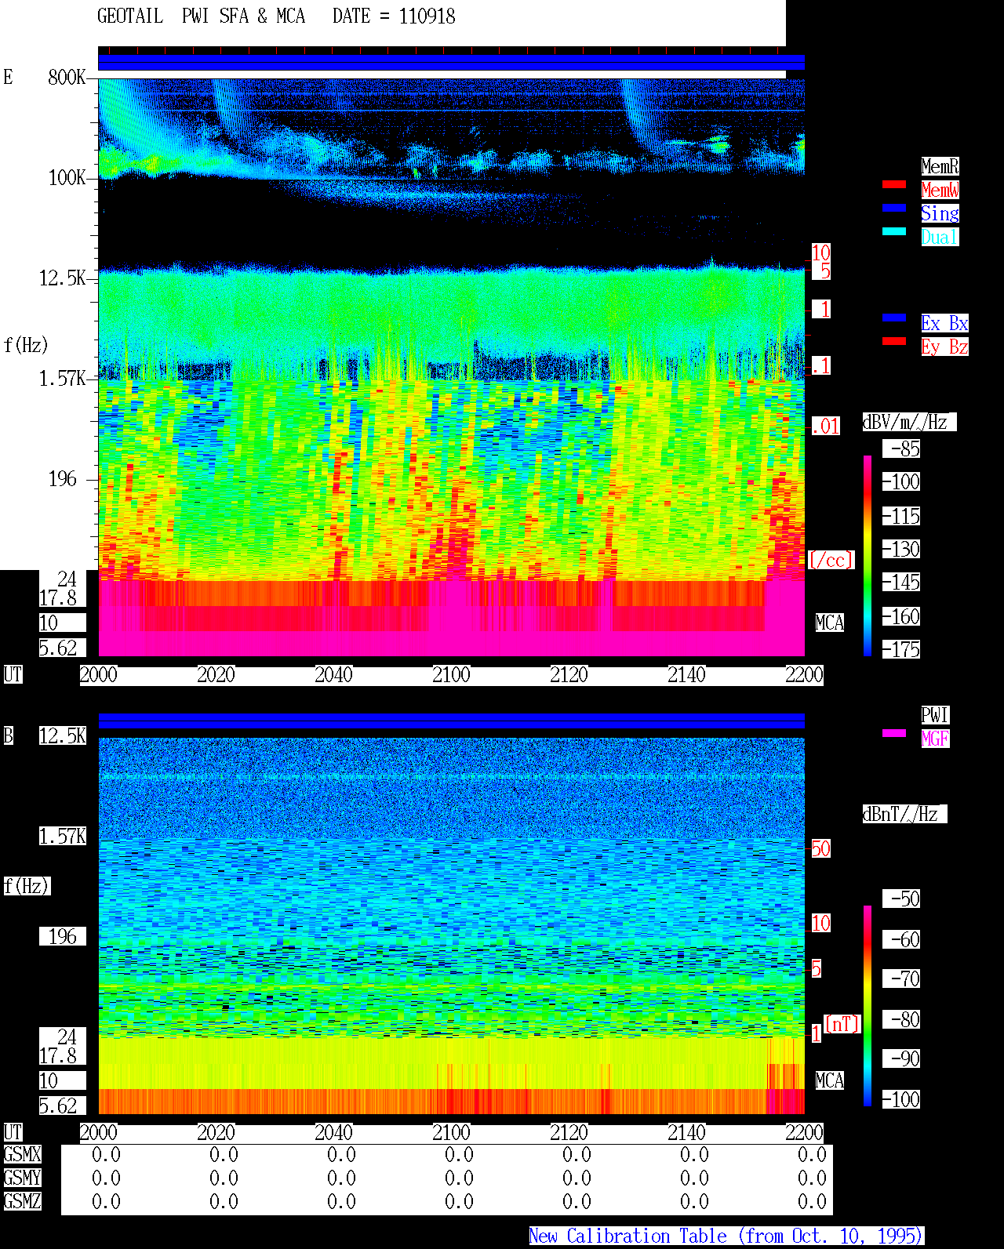The image size is (1004, 1249).
Task: Open the New Calibration Table link
Action: point(726,1236)
